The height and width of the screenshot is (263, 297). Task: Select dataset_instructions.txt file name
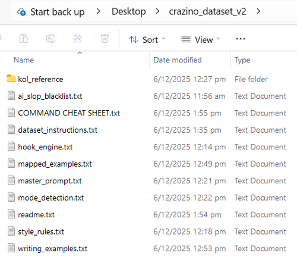(x=58, y=130)
